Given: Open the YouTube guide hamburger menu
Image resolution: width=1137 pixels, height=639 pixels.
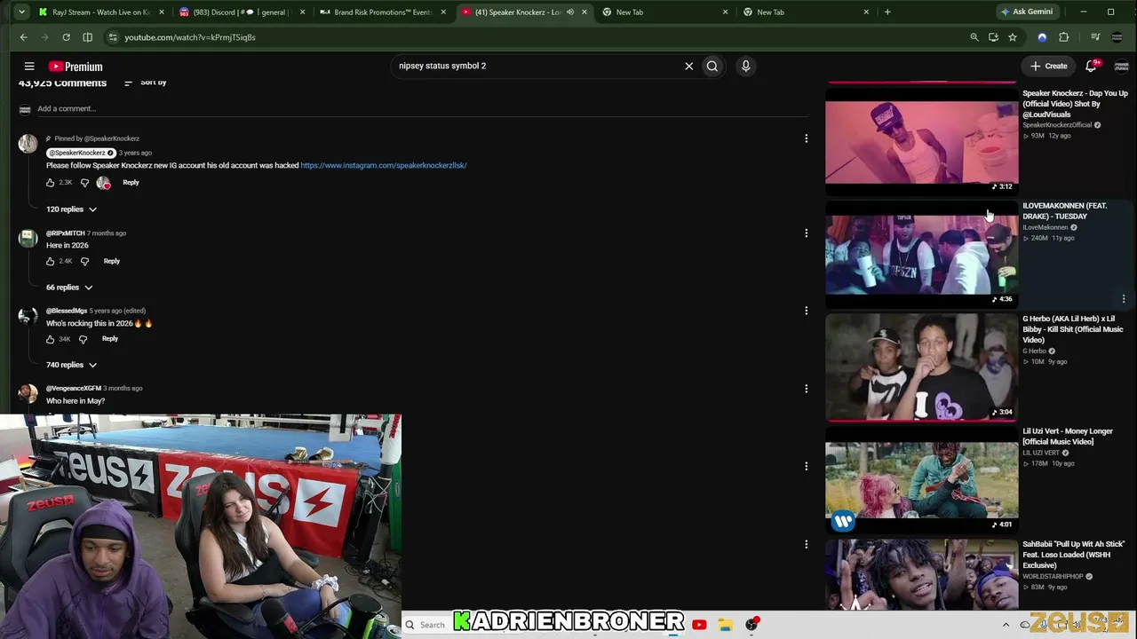Looking at the screenshot, I should click(x=29, y=67).
